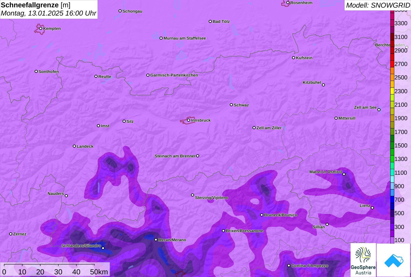Select the Garmisch-Partenkirchen marker dot
This screenshot has width=411, height=277.
tap(148, 75)
